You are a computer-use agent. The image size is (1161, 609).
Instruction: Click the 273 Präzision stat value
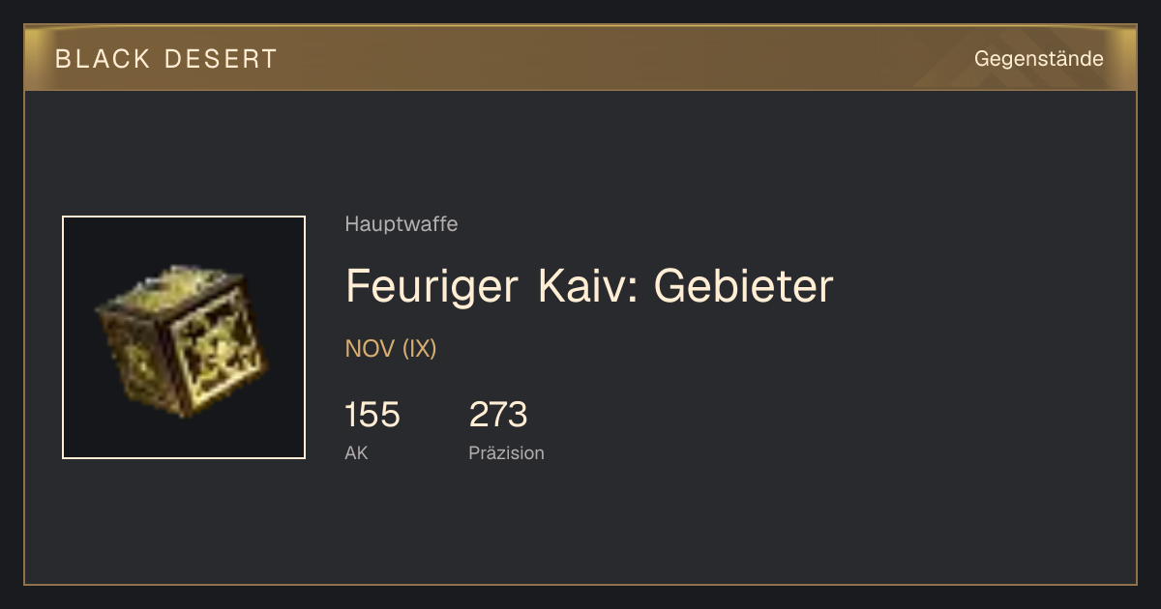click(498, 415)
